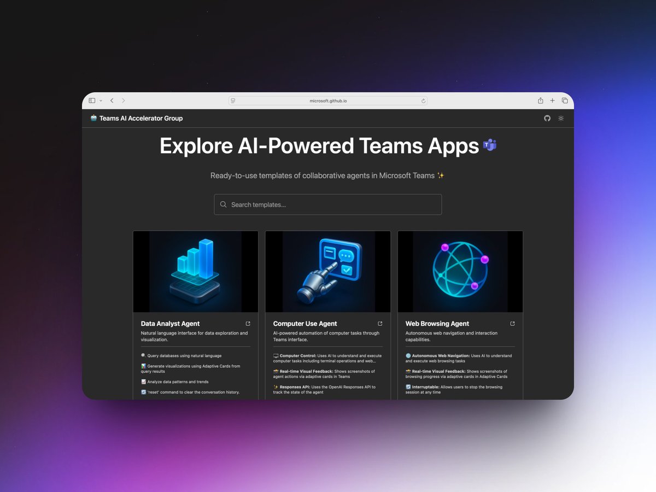Open the GitHub repository icon
The height and width of the screenshot is (492, 656).
click(547, 118)
